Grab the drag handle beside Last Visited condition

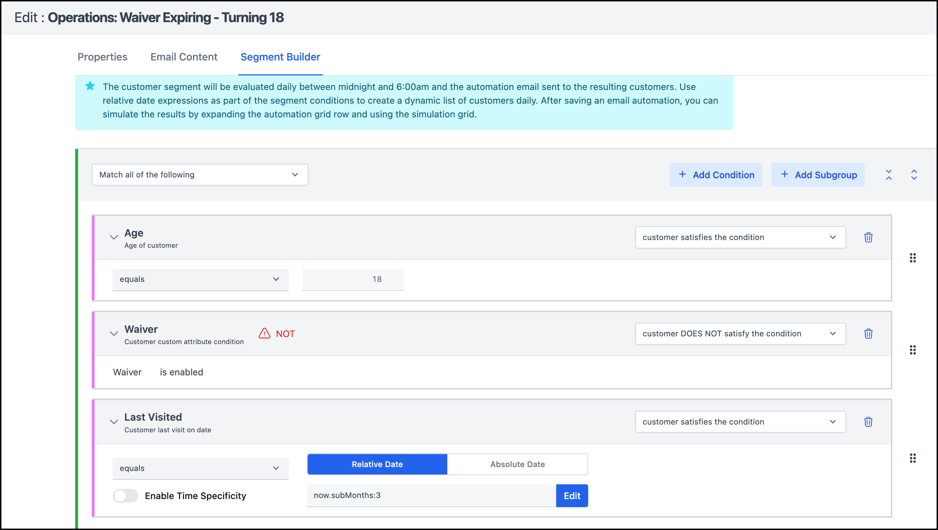(913, 458)
